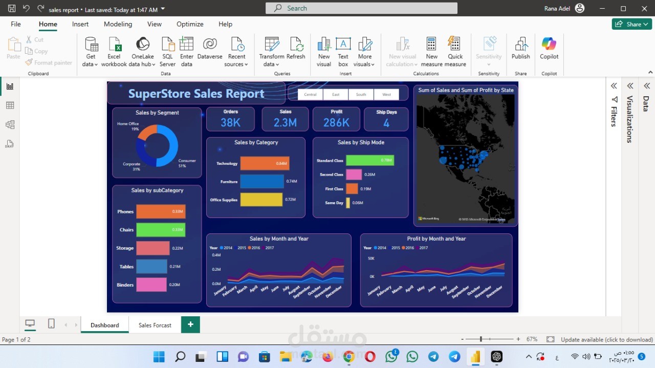Click the Orders 38K card

pos(231,119)
